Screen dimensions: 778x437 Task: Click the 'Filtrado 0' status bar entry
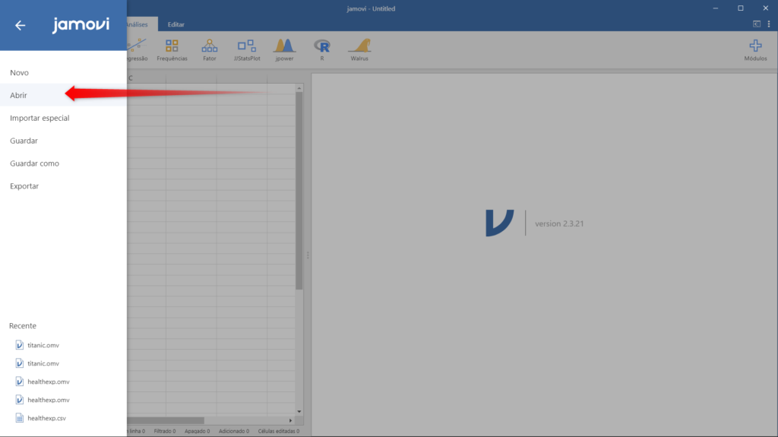(165, 431)
